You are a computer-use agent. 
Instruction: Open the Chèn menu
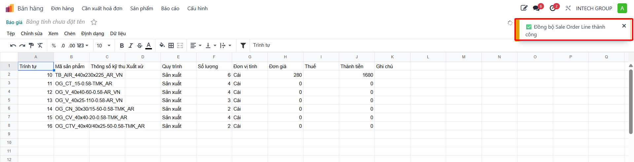[x=70, y=34]
